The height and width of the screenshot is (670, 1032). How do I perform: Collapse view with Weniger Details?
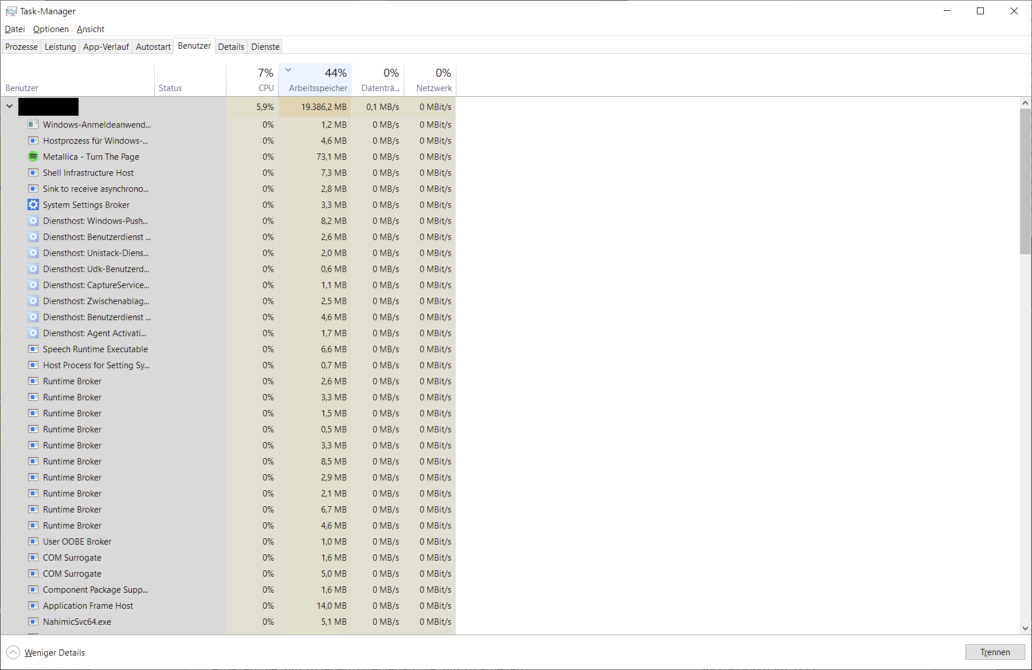[46, 652]
